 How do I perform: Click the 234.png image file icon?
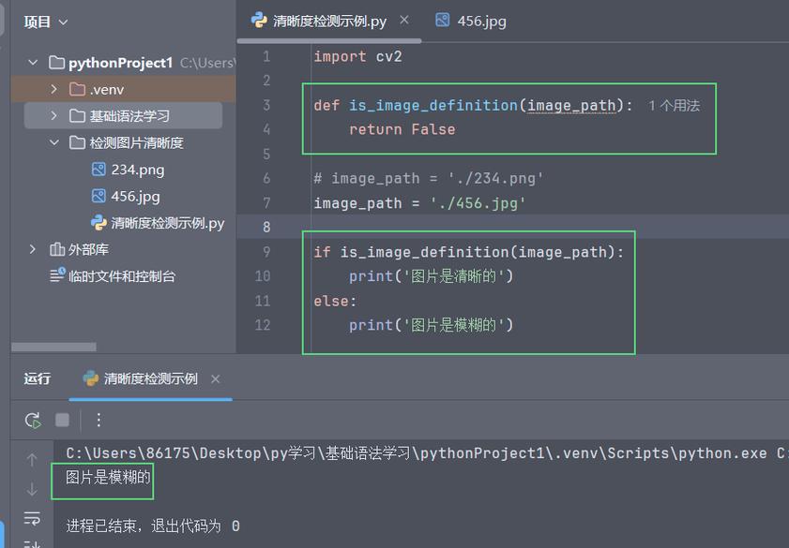[x=99, y=170]
